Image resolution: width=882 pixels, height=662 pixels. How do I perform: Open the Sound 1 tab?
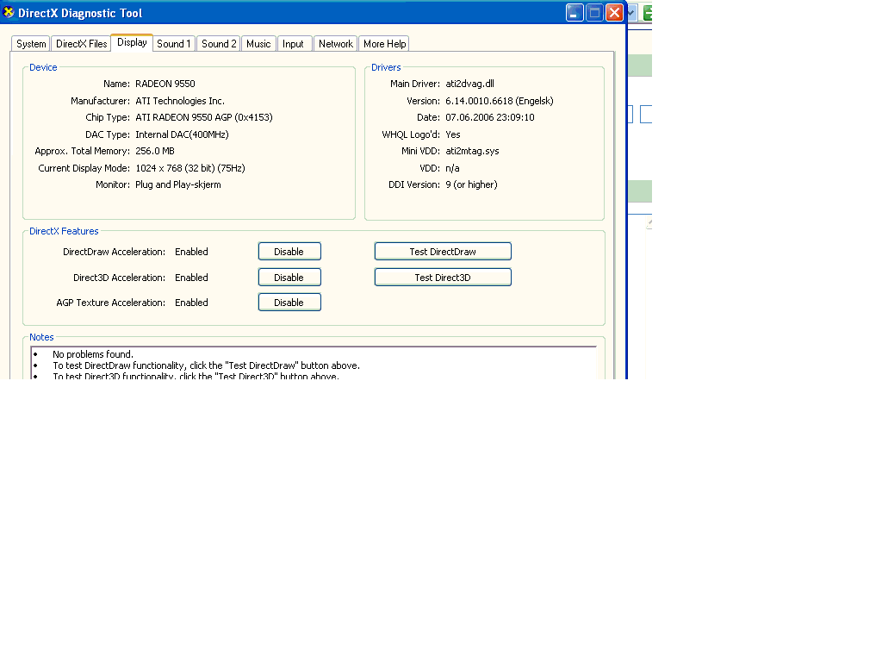[174, 44]
